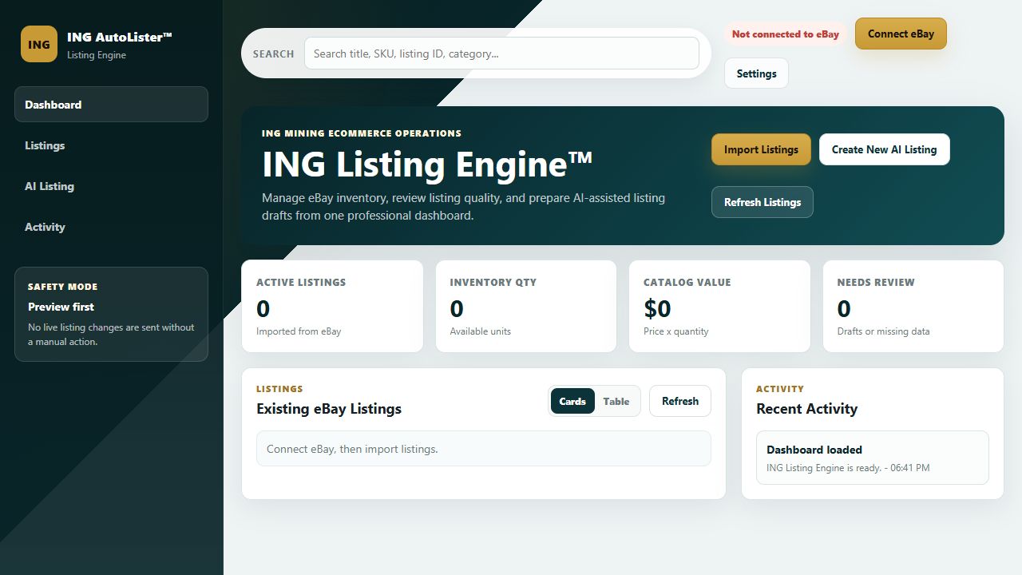Click the Needs Review card
1022x575 pixels.
click(x=913, y=306)
